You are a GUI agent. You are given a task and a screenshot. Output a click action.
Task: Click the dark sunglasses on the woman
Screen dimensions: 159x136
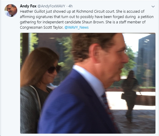(x=54, y=69)
